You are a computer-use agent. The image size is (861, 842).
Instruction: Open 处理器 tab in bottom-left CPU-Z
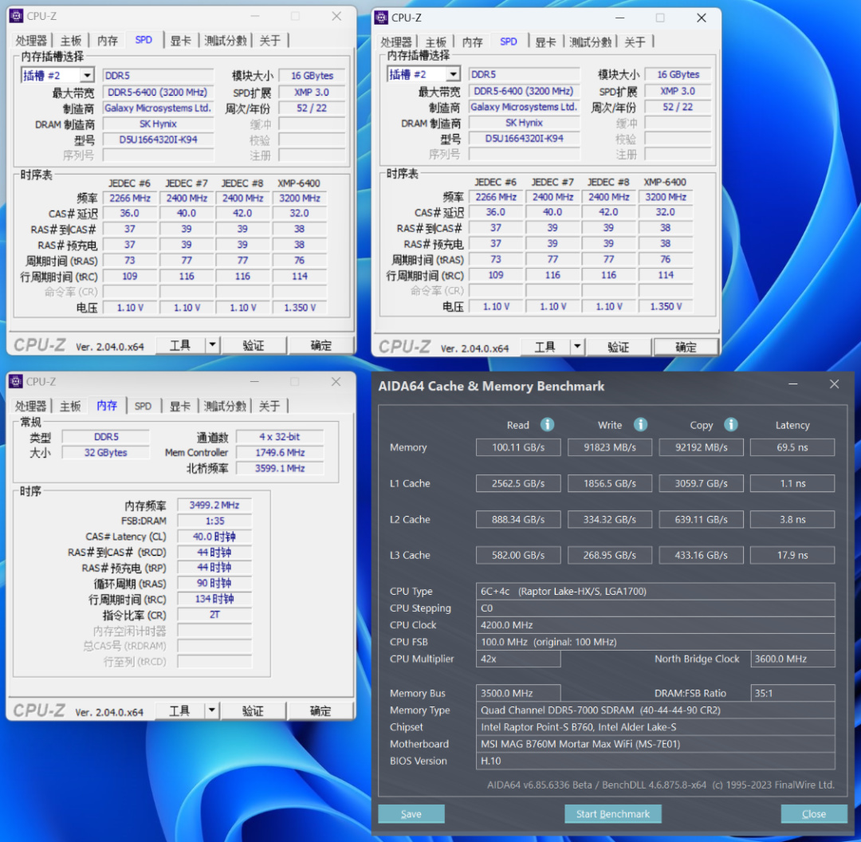click(30, 406)
